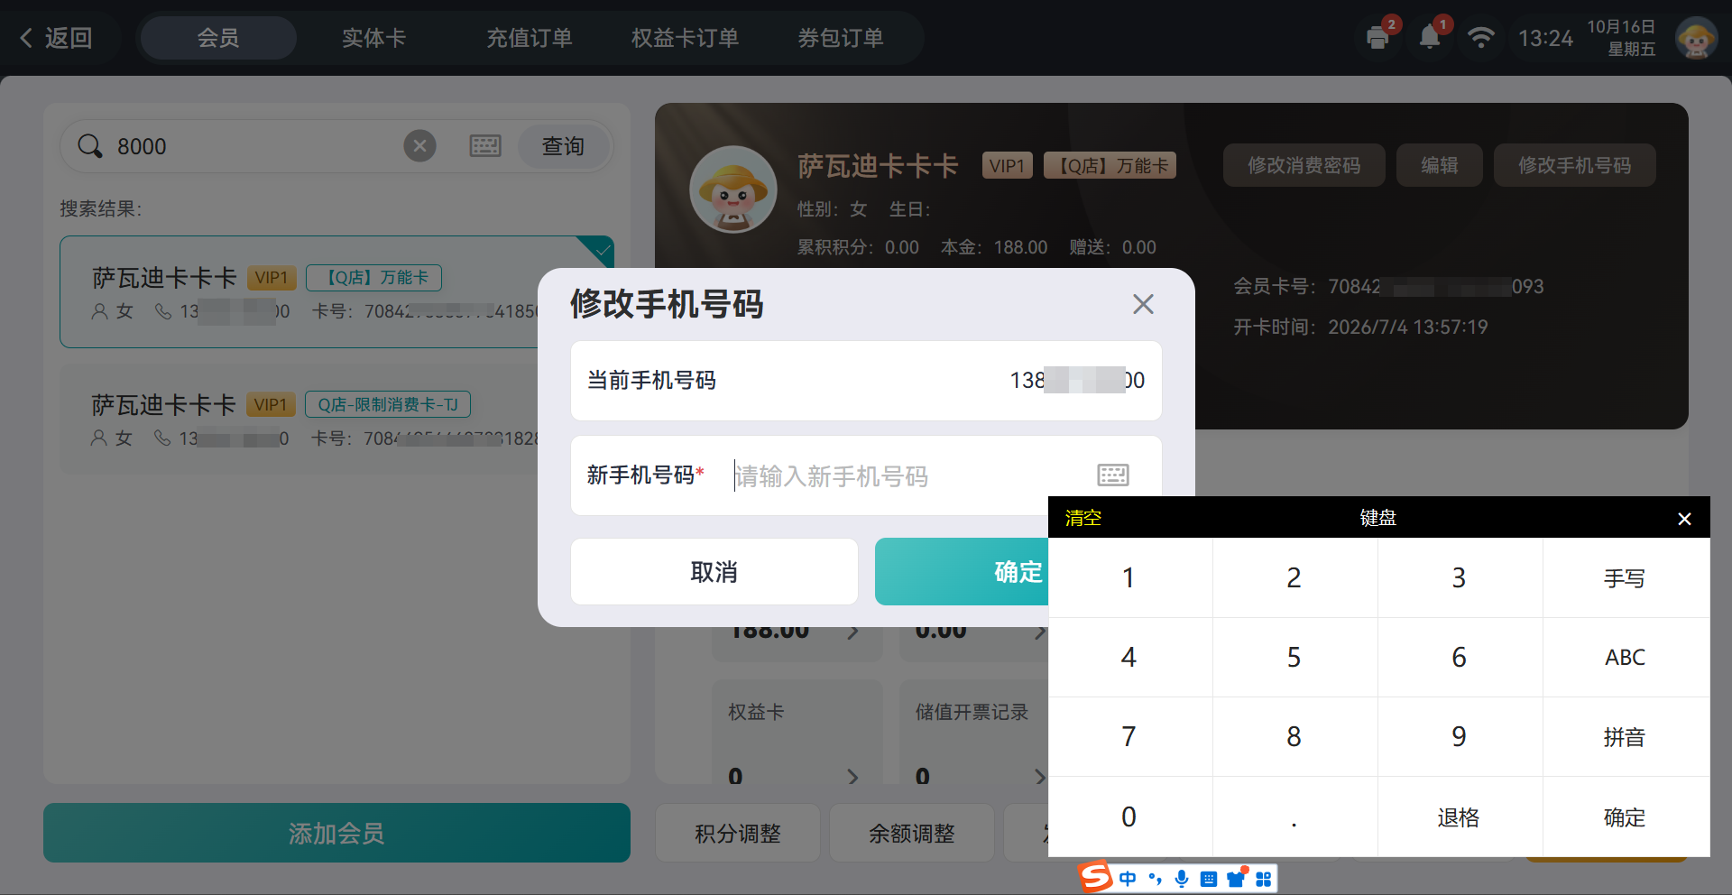Tap keypad digit 5
Screen dimensions: 1732x895
click(x=1294, y=657)
